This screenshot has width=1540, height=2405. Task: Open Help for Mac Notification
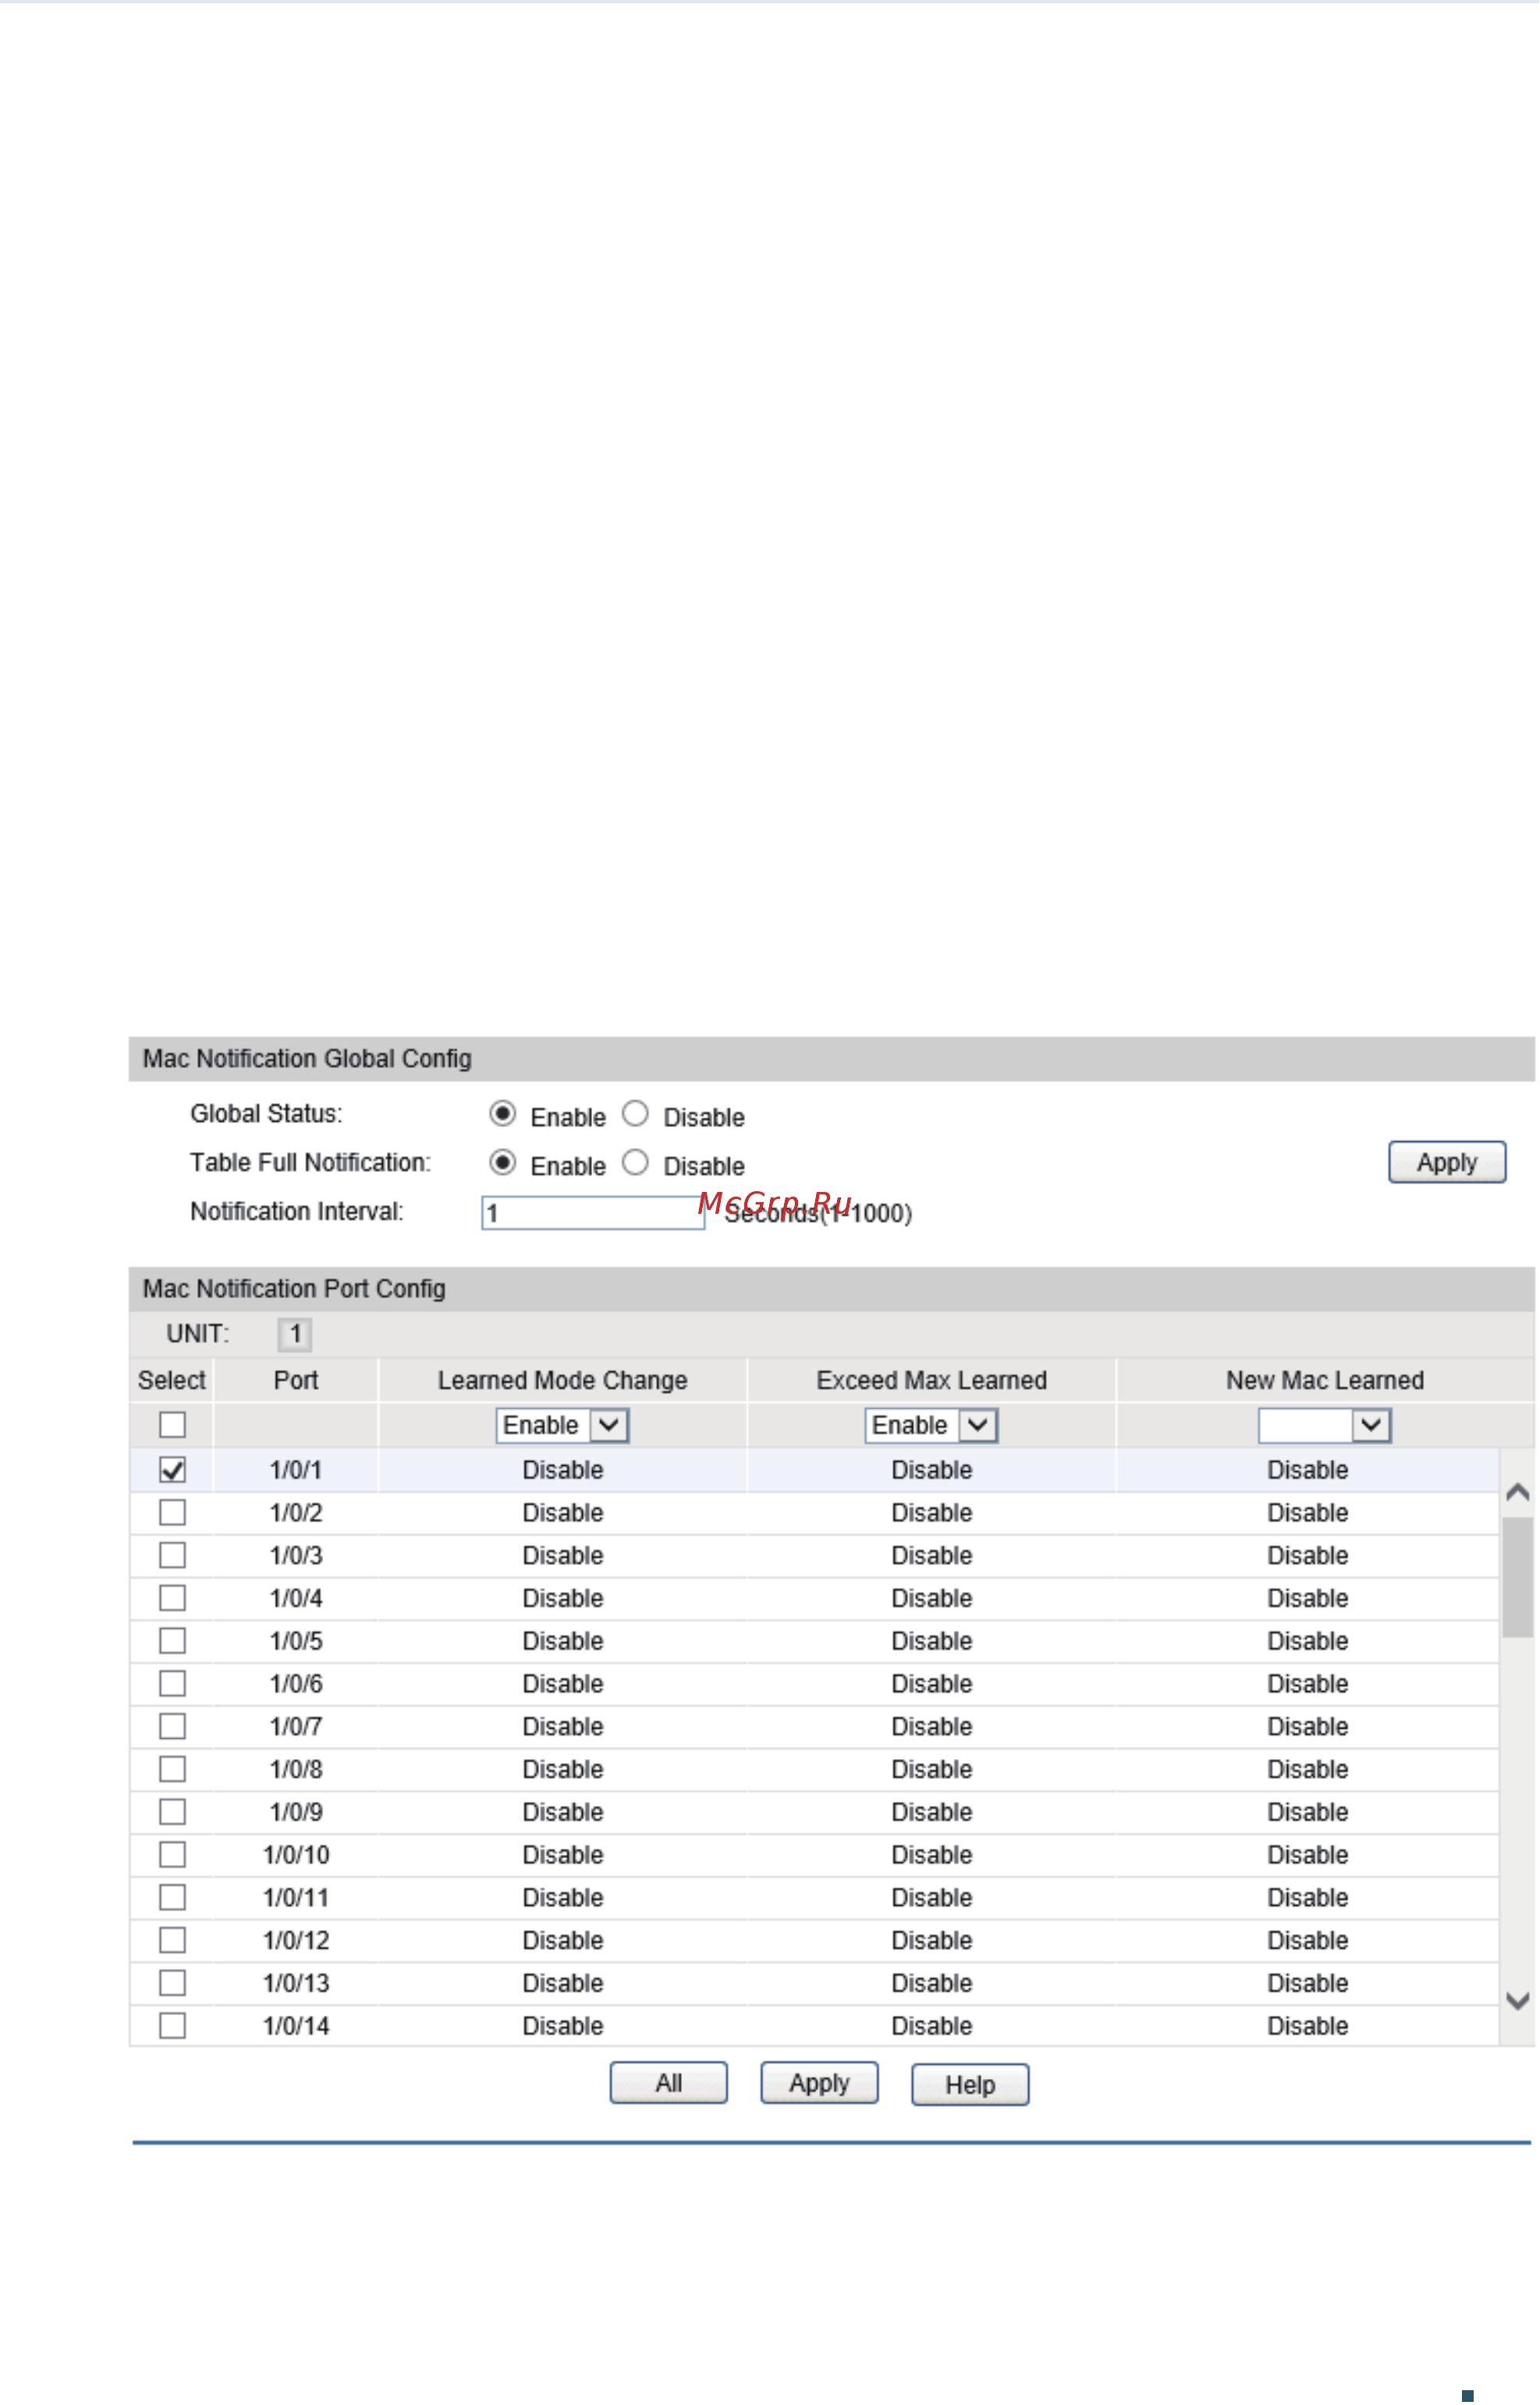tap(970, 2086)
